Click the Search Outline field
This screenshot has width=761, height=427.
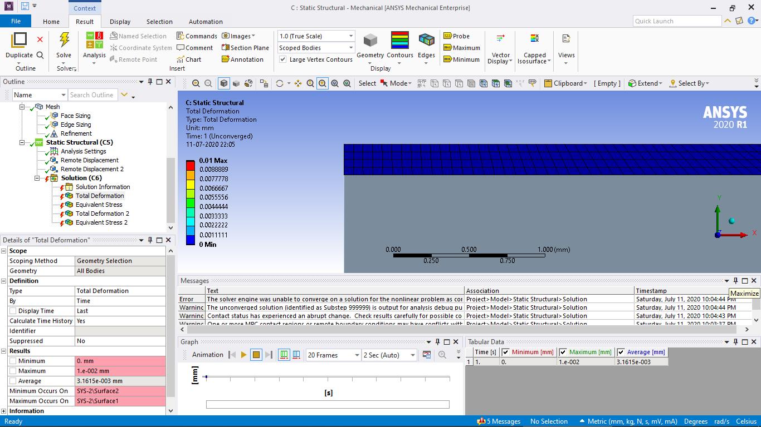tap(92, 95)
